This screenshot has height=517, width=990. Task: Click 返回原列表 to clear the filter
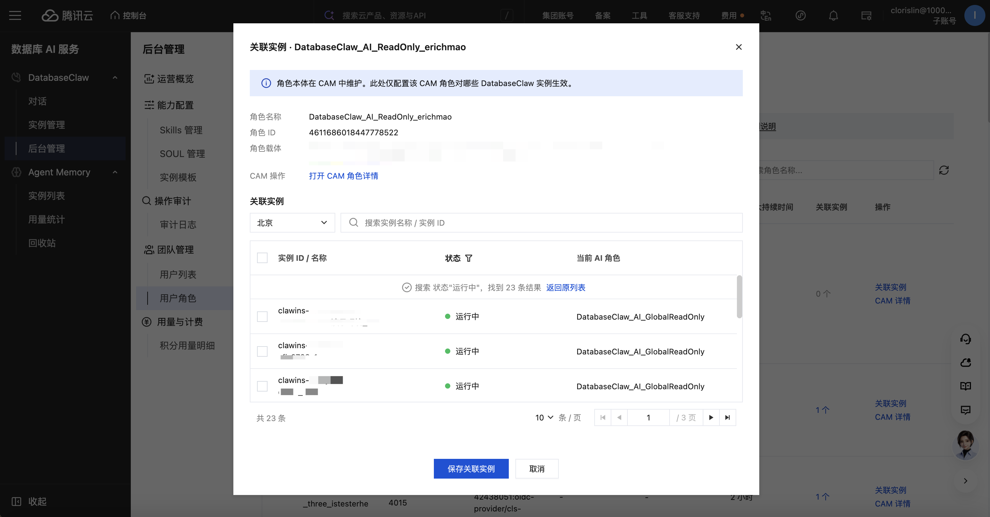point(566,288)
